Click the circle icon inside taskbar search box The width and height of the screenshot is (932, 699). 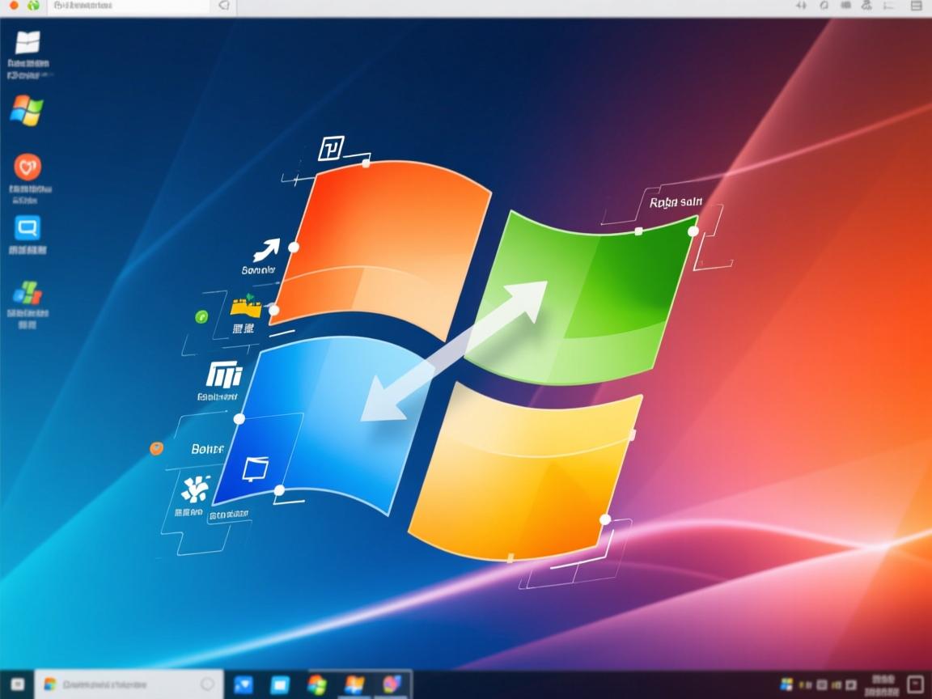tap(207, 684)
